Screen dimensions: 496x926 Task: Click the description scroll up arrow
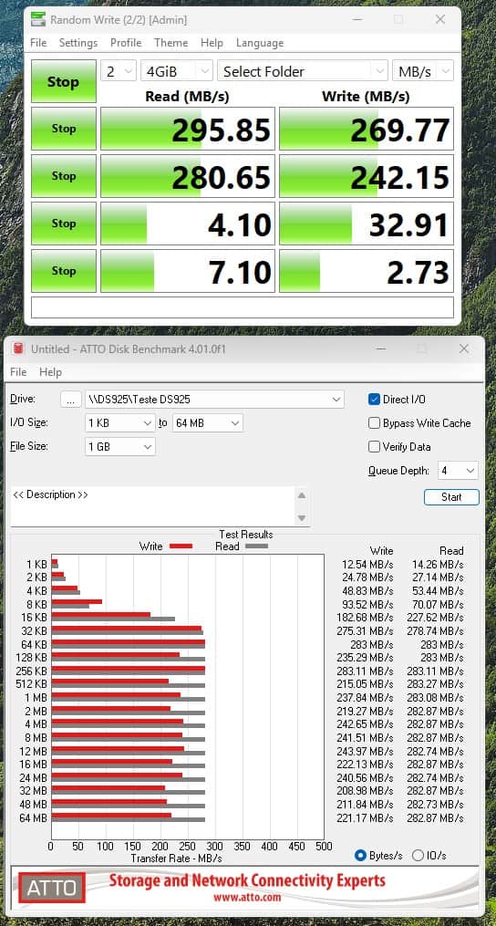(301, 495)
